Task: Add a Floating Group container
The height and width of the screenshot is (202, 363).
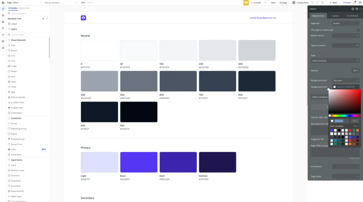Action: (x=18, y=139)
